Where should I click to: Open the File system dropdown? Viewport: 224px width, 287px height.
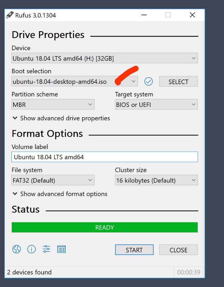[53, 180]
